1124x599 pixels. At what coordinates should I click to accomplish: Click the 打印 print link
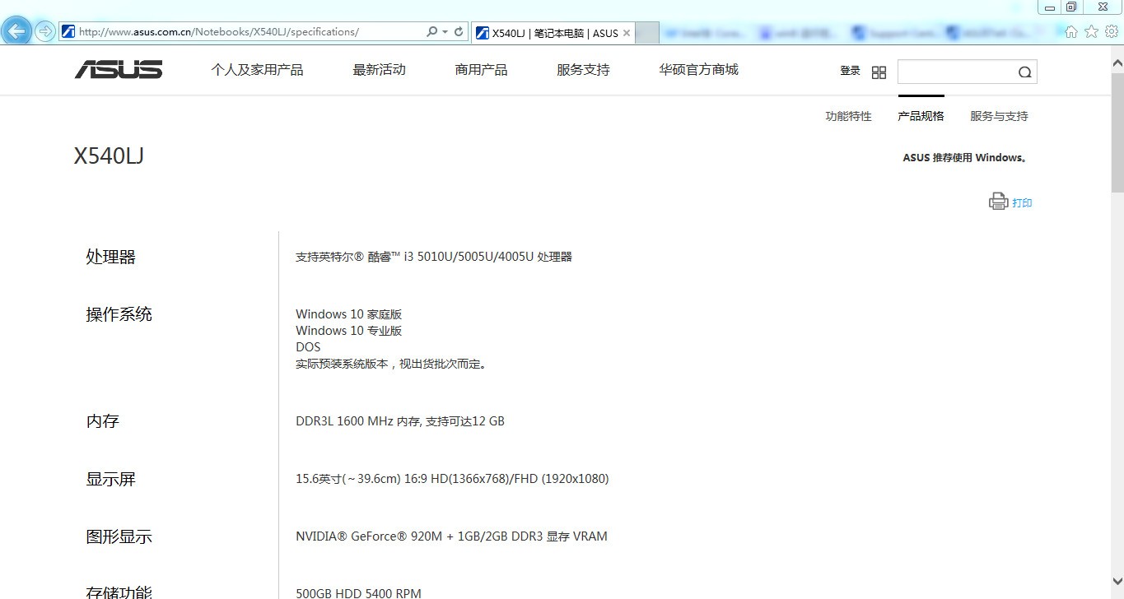point(1022,202)
